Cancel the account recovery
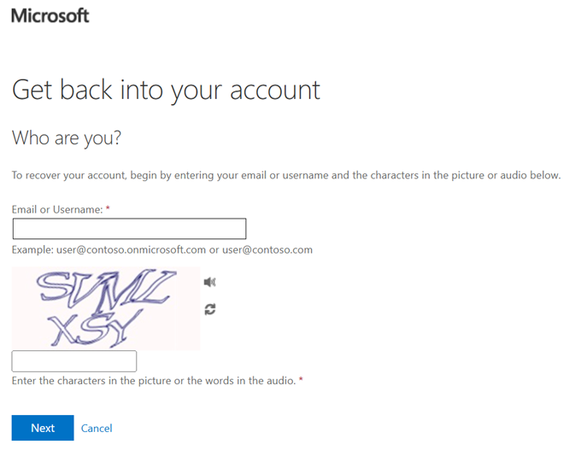 (97, 428)
